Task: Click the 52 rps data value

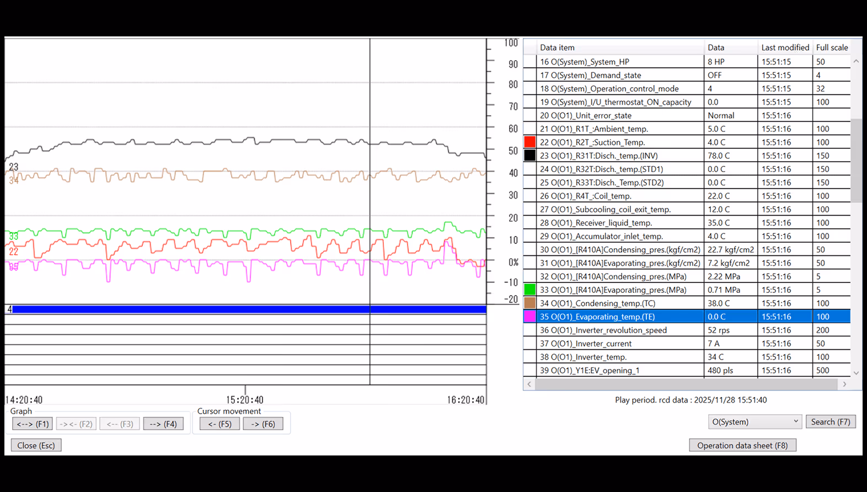Action: (719, 330)
